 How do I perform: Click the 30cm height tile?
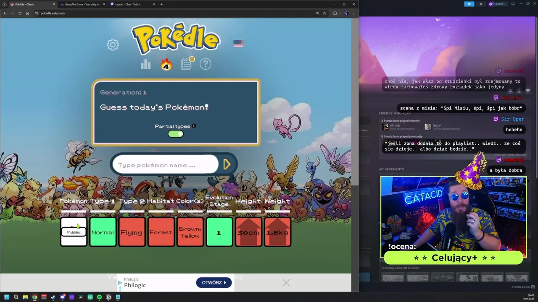[x=248, y=232]
